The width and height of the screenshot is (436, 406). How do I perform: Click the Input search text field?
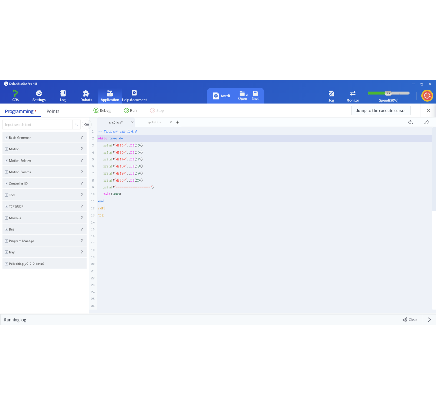pyautogui.click(x=37, y=125)
